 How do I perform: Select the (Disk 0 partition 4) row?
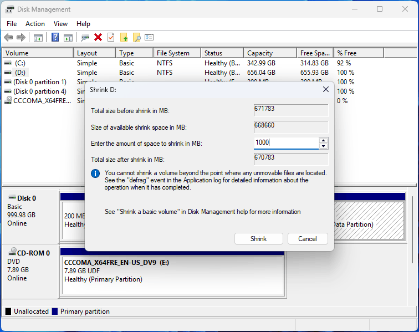click(x=40, y=91)
